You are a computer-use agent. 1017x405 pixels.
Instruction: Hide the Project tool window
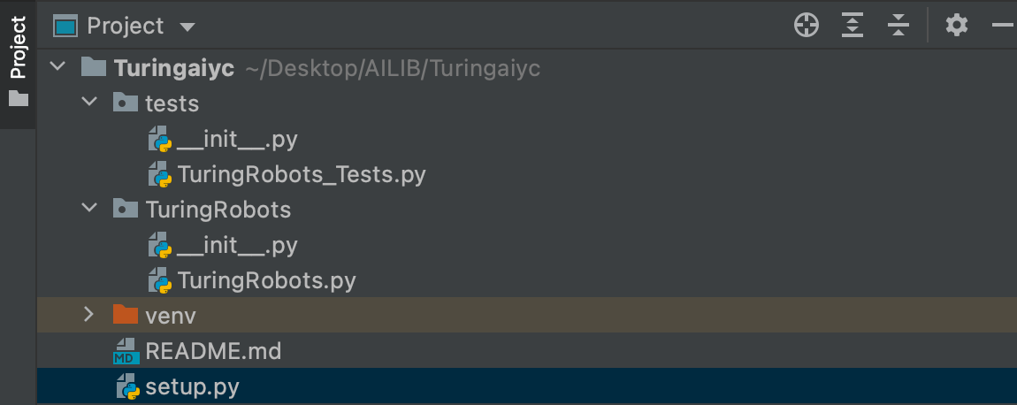[1004, 26]
